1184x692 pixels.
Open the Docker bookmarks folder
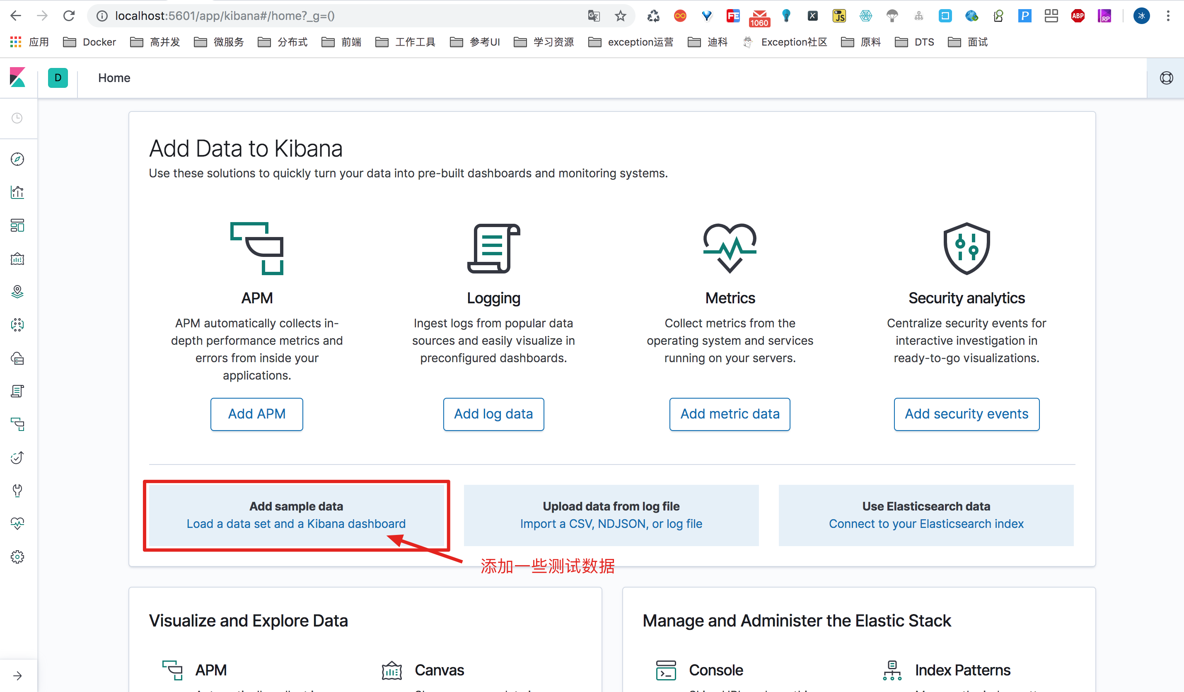(x=90, y=42)
